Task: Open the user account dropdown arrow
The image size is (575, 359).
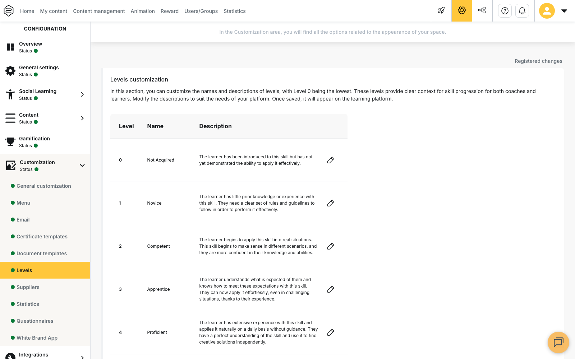Action: click(564, 11)
